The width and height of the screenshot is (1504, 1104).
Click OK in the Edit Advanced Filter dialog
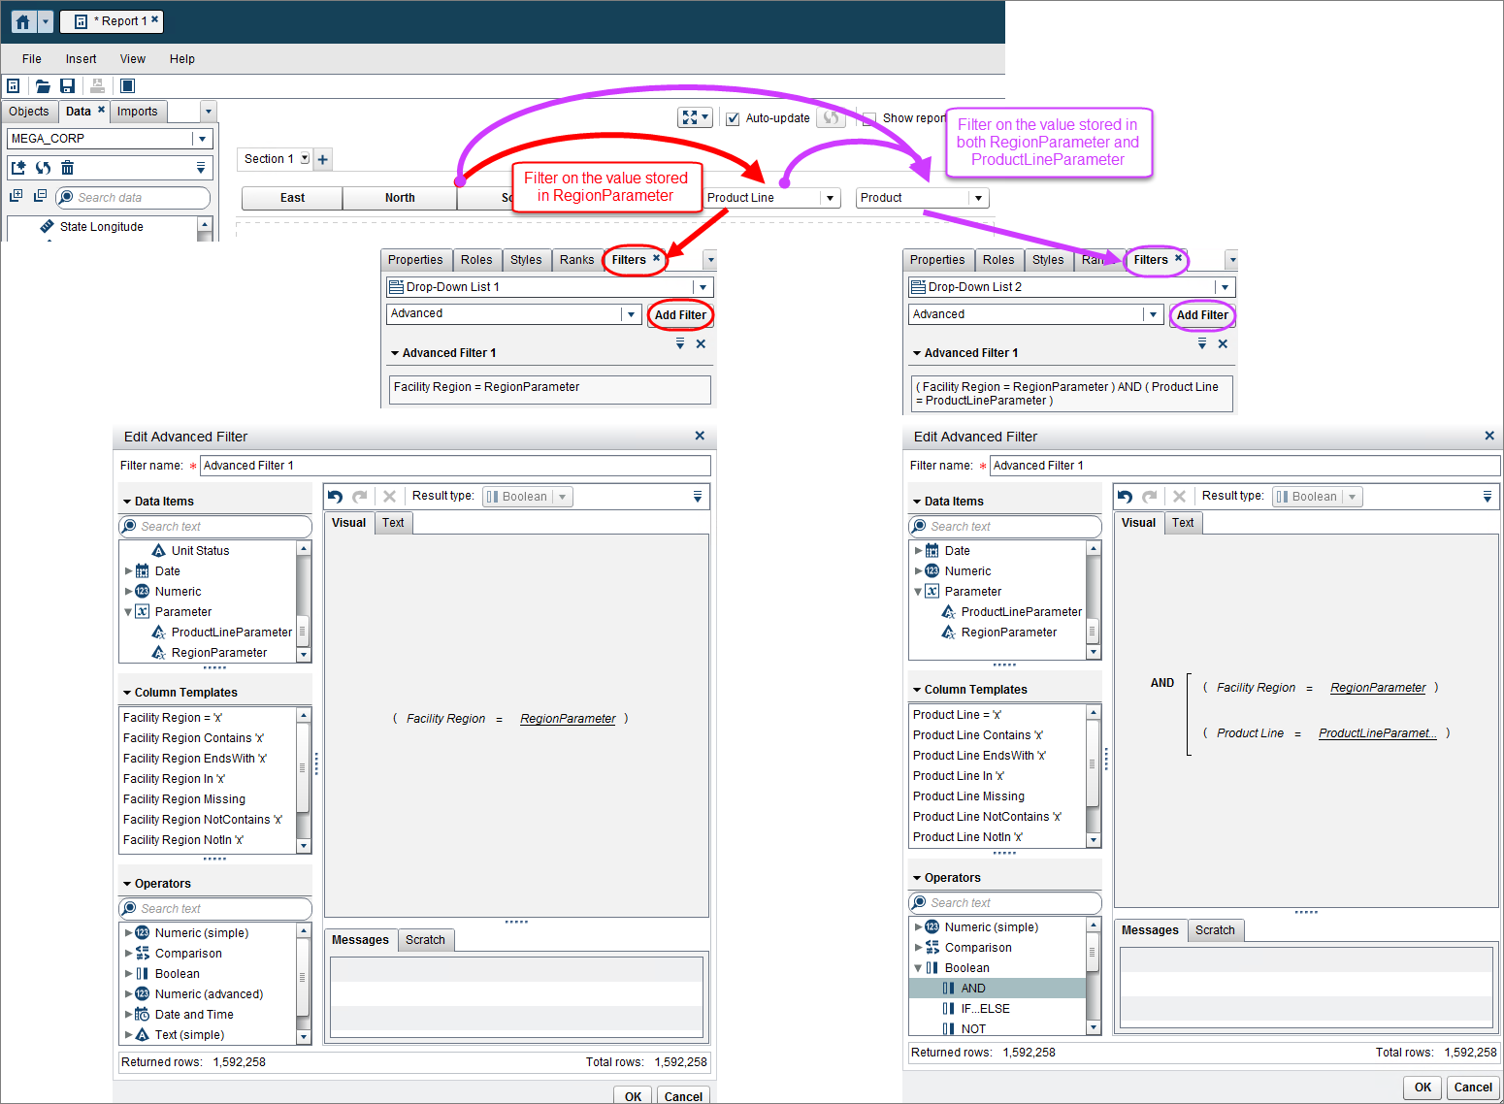click(x=1422, y=1088)
